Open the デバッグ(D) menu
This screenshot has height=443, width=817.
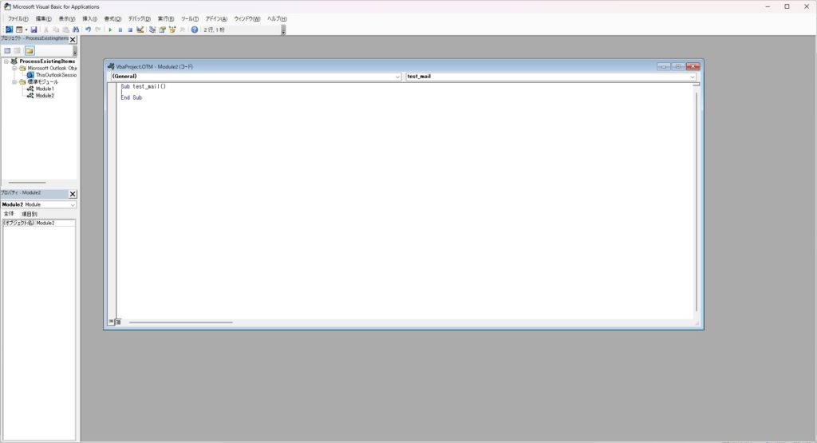[139, 18]
